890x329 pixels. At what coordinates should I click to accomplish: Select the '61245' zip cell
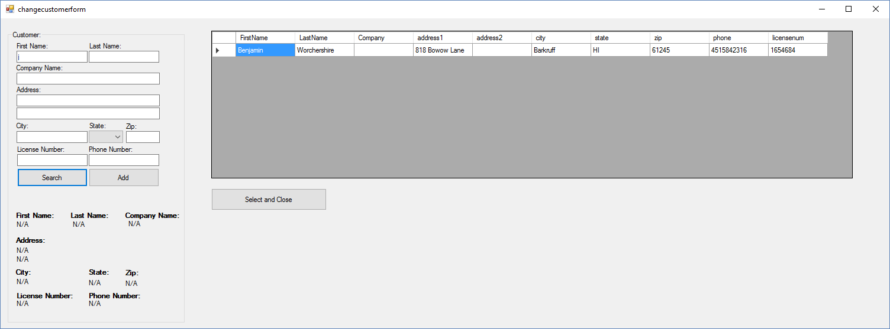click(x=679, y=50)
